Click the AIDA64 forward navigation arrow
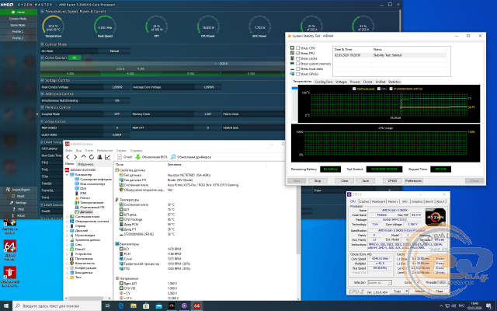This screenshot has width=497, height=311. point(75,157)
